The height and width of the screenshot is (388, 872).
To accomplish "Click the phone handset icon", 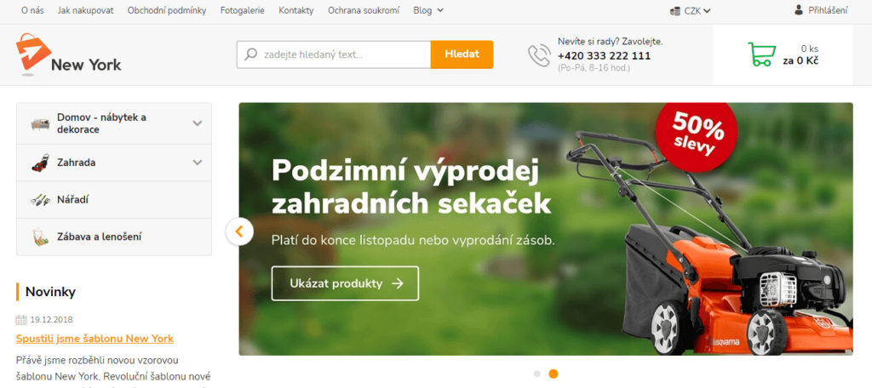I will point(539,55).
